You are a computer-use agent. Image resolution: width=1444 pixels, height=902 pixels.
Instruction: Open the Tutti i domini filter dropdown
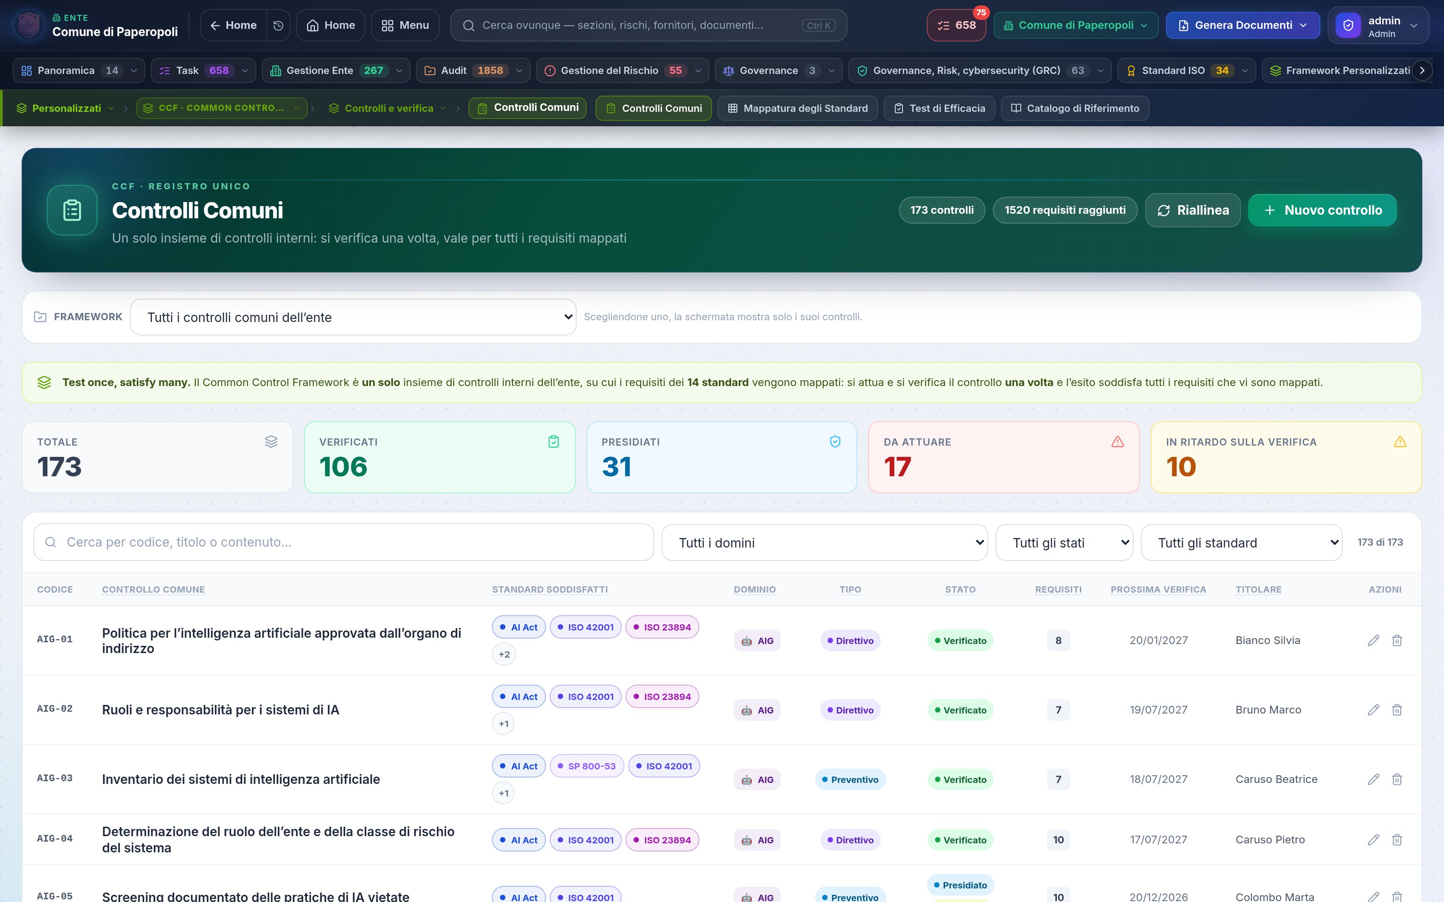click(x=824, y=543)
